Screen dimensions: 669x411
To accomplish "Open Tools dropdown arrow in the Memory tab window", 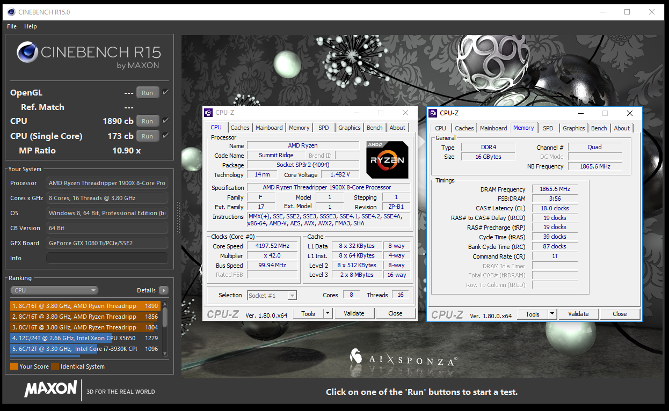I will [x=552, y=314].
